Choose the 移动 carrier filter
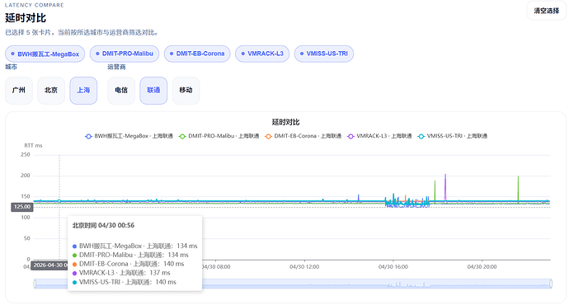569x305 pixels. (186, 91)
